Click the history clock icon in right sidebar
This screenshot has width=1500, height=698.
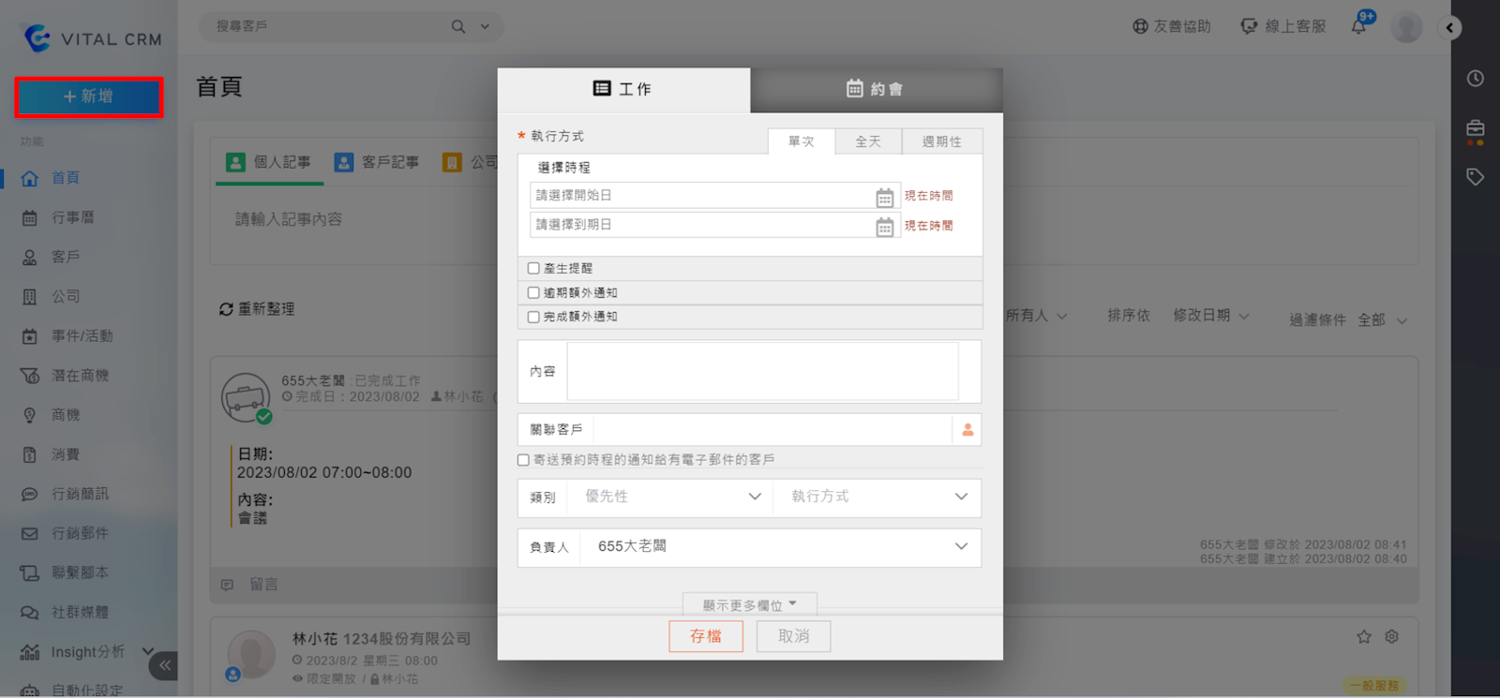(1475, 79)
